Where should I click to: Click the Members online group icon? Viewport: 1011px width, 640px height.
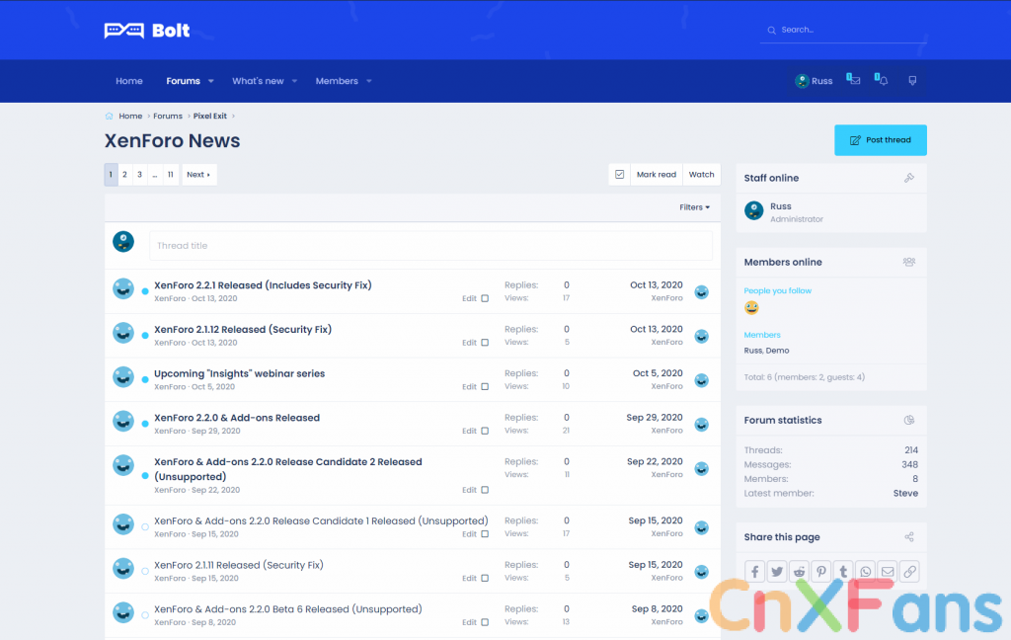(x=909, y=262)
